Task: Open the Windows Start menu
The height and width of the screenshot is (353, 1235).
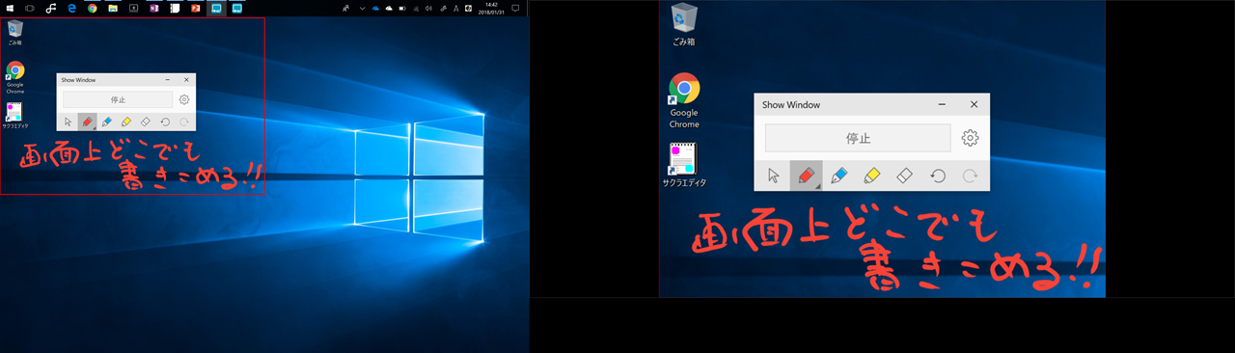Action: [10, 8]
